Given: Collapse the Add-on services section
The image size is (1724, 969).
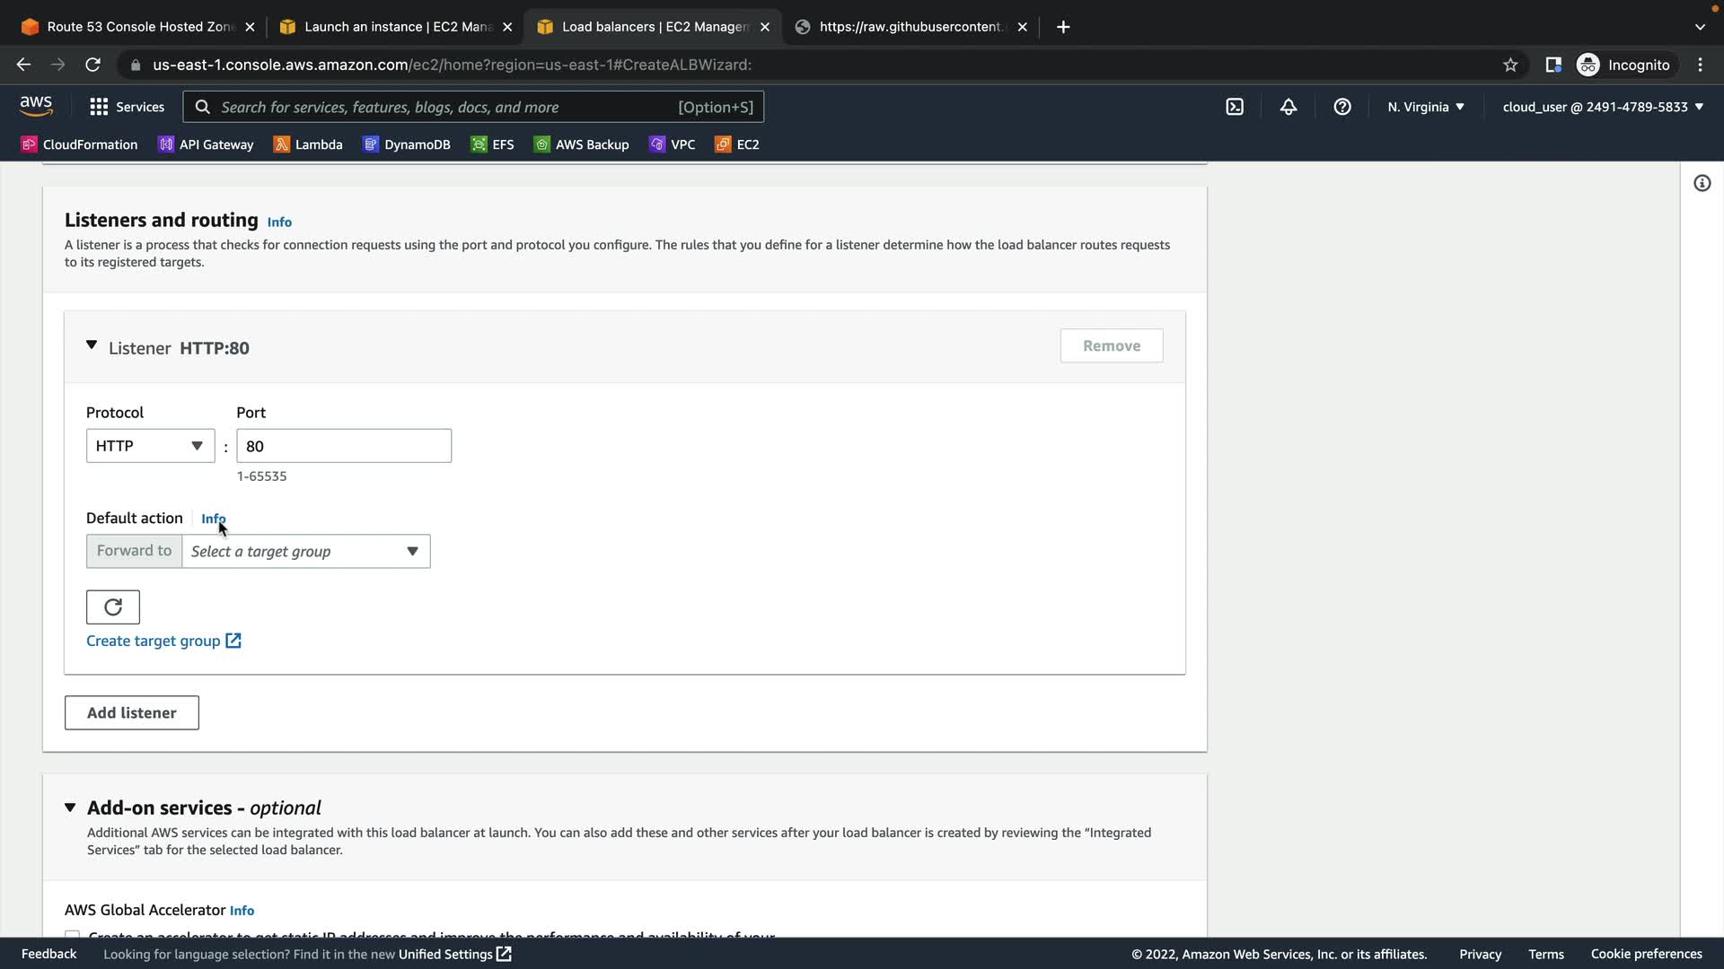Looking at the screenshot, I should 70,807.
